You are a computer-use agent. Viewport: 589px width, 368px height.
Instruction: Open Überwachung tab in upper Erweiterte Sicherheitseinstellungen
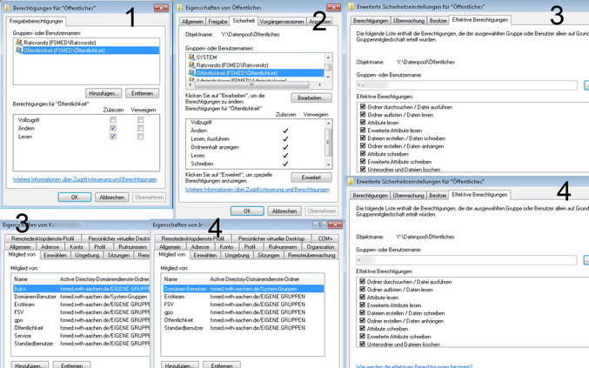(408, 21)
